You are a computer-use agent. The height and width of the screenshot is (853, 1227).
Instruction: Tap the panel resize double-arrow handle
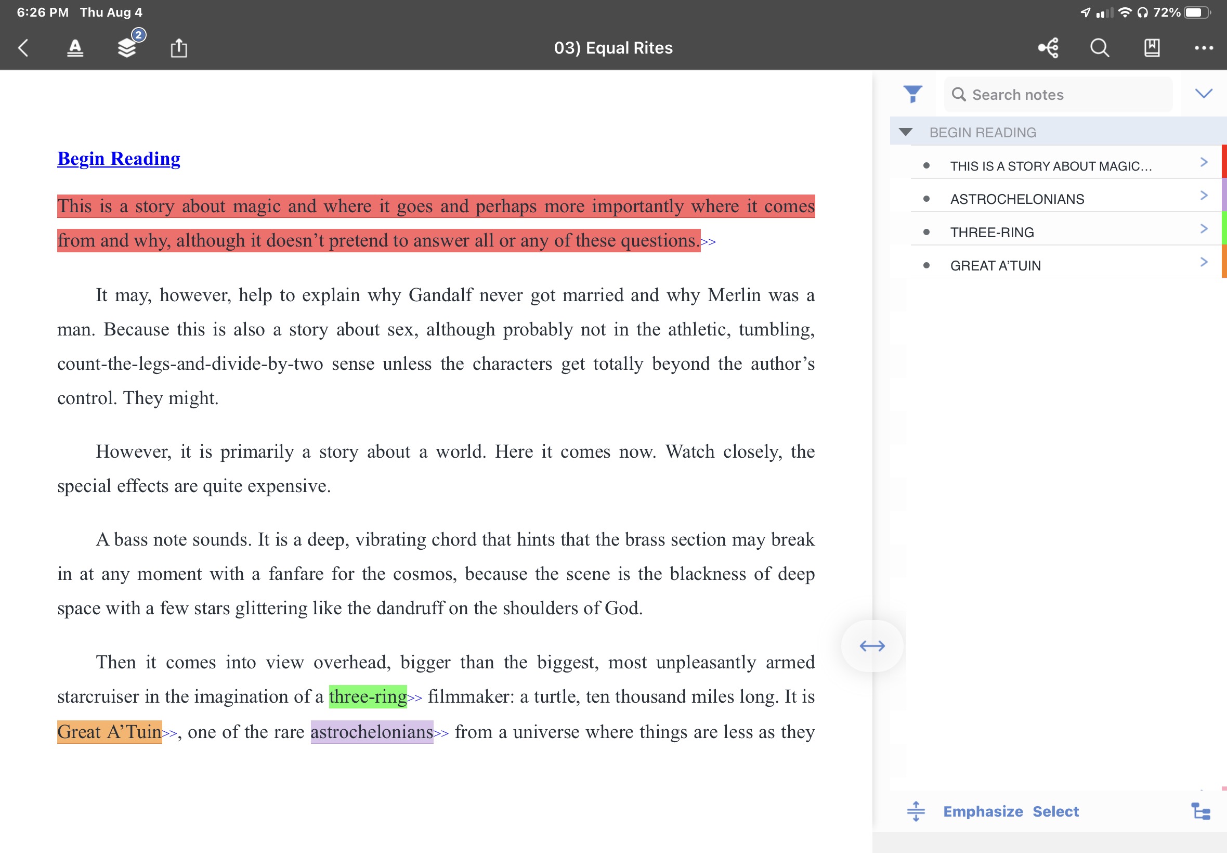tap(872, 646)
